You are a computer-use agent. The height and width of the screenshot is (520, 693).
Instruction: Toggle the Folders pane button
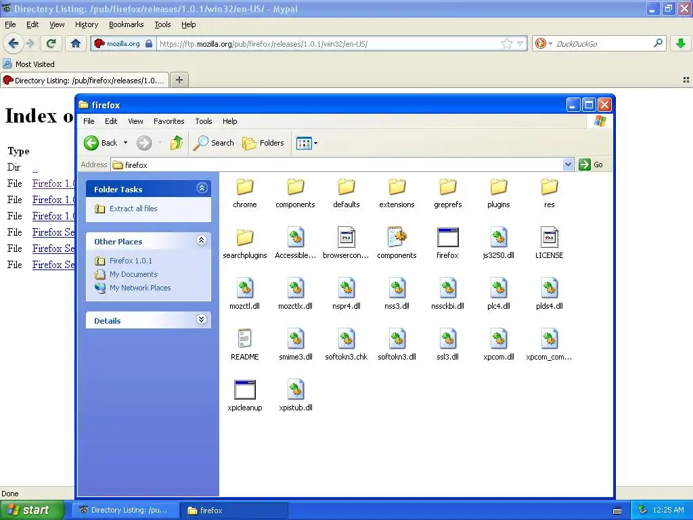[x=263, y=143]
